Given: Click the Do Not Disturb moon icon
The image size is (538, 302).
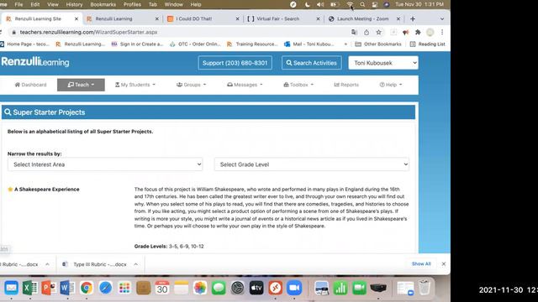Looking at the screenshot, I should (x=308, y=4).
